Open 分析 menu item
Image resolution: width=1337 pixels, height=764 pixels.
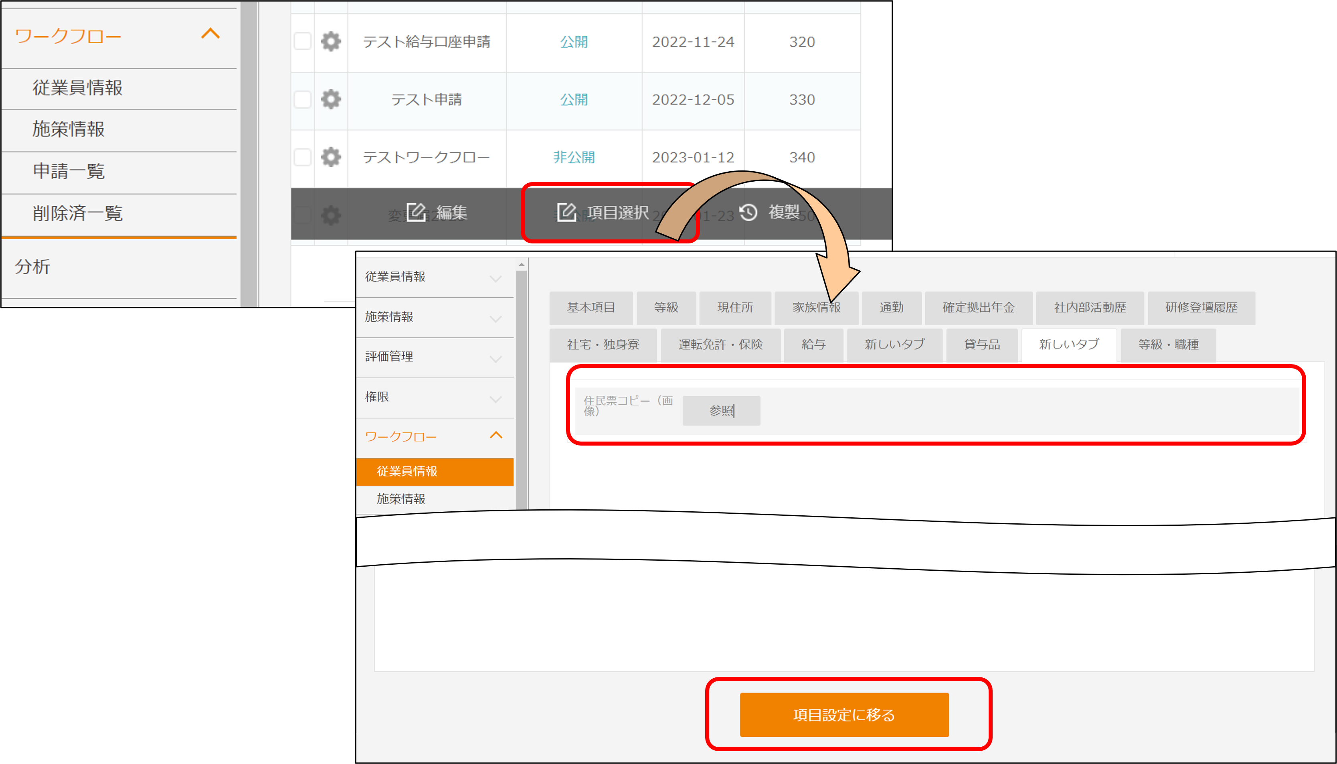point(32,267)
